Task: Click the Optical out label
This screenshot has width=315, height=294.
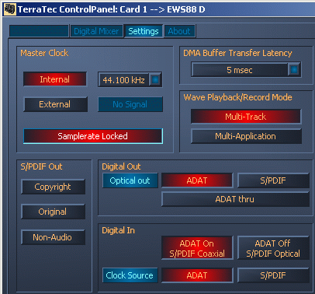Action: (x=130, y=180)
